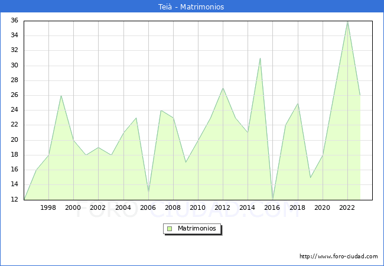Select the 2008 x-axis label
Image resolution: width=384 pixels, height=266 pixels.
pyautogui.click(x=173, y=207)
